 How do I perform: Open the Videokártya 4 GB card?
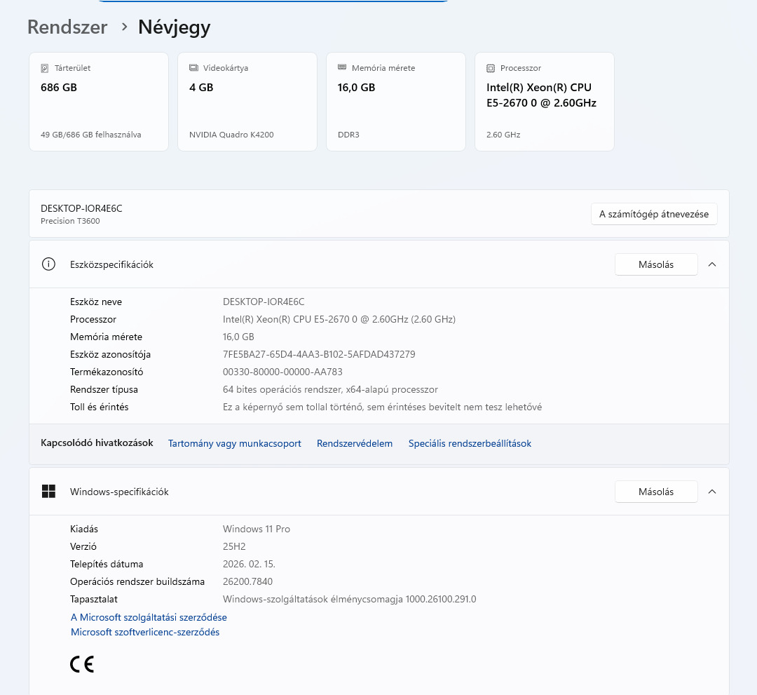[247, 102]
